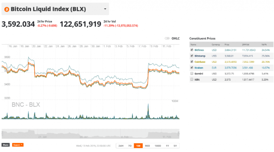Click the Bitfinex volume share 34.54%

[266, 50]
